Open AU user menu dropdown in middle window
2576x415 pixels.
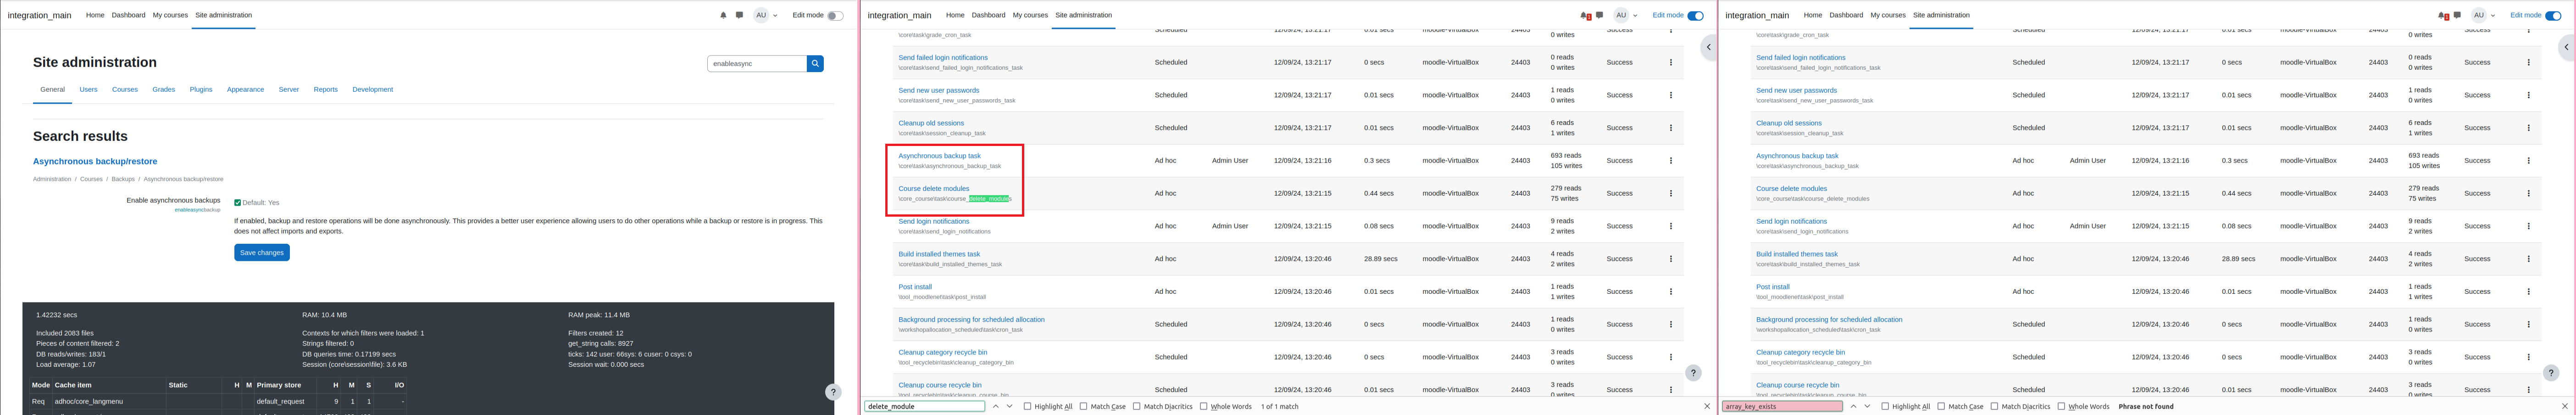1625,15
